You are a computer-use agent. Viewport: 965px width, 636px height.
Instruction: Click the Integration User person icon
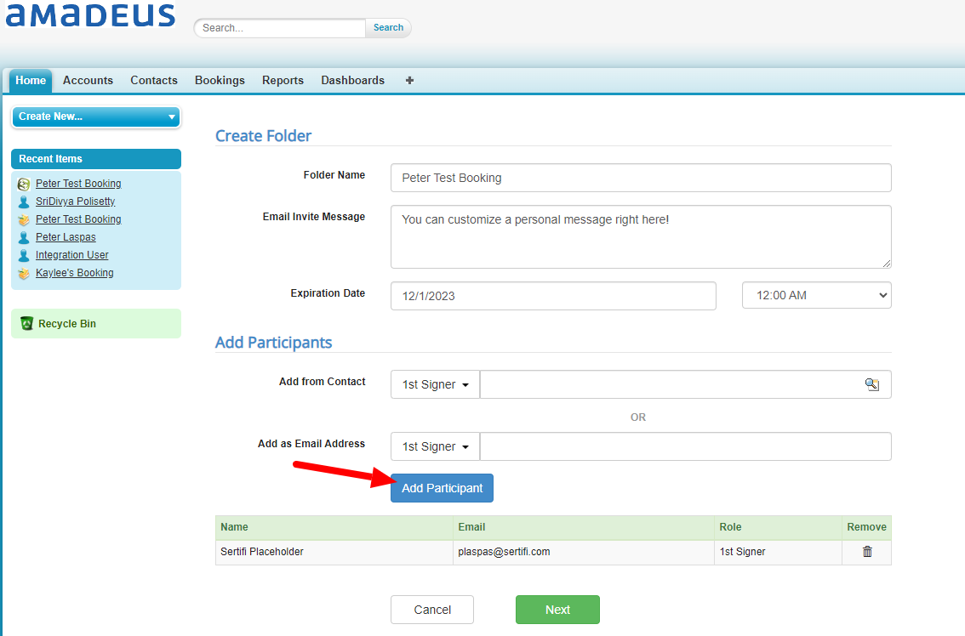coord(24,255)
